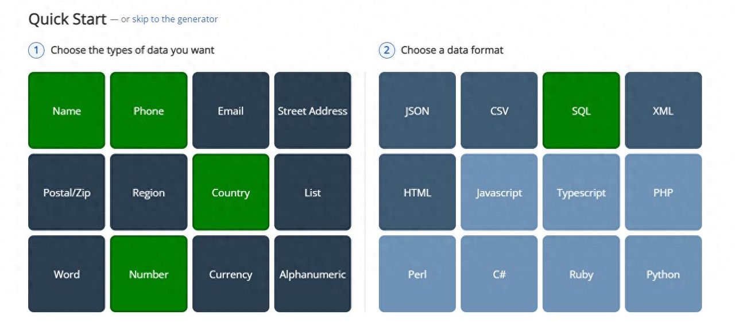
Task: Choose JSON as the data format
Action: [x=417, y=110]
